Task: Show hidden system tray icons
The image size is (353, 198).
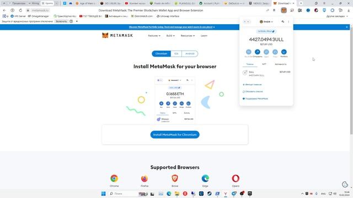Action: coord(302,194)
